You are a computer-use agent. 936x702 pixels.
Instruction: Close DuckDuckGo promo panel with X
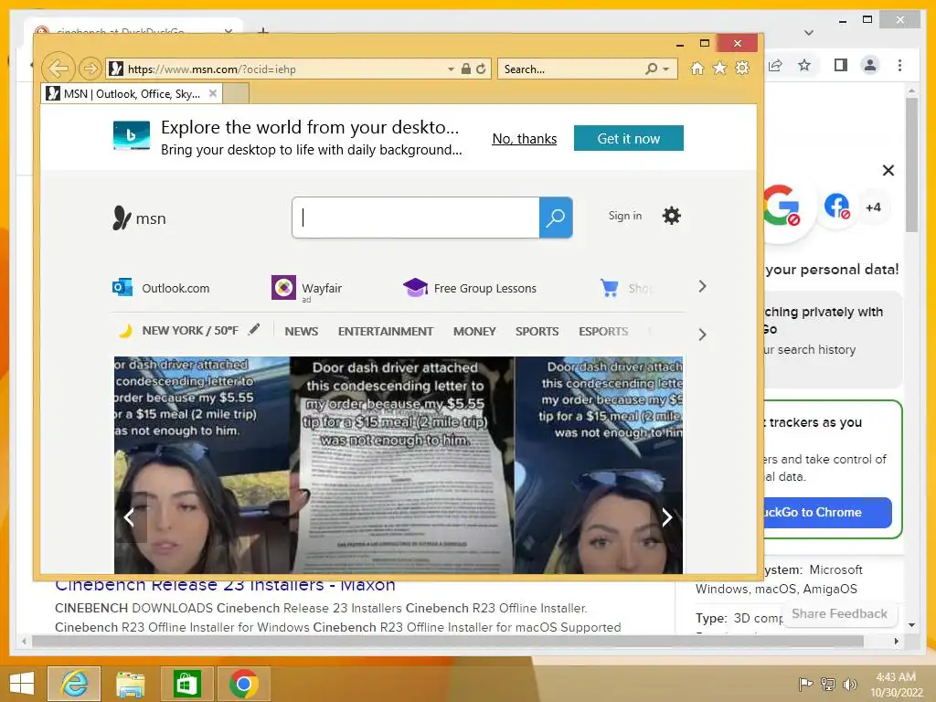(x=888, y=171)
